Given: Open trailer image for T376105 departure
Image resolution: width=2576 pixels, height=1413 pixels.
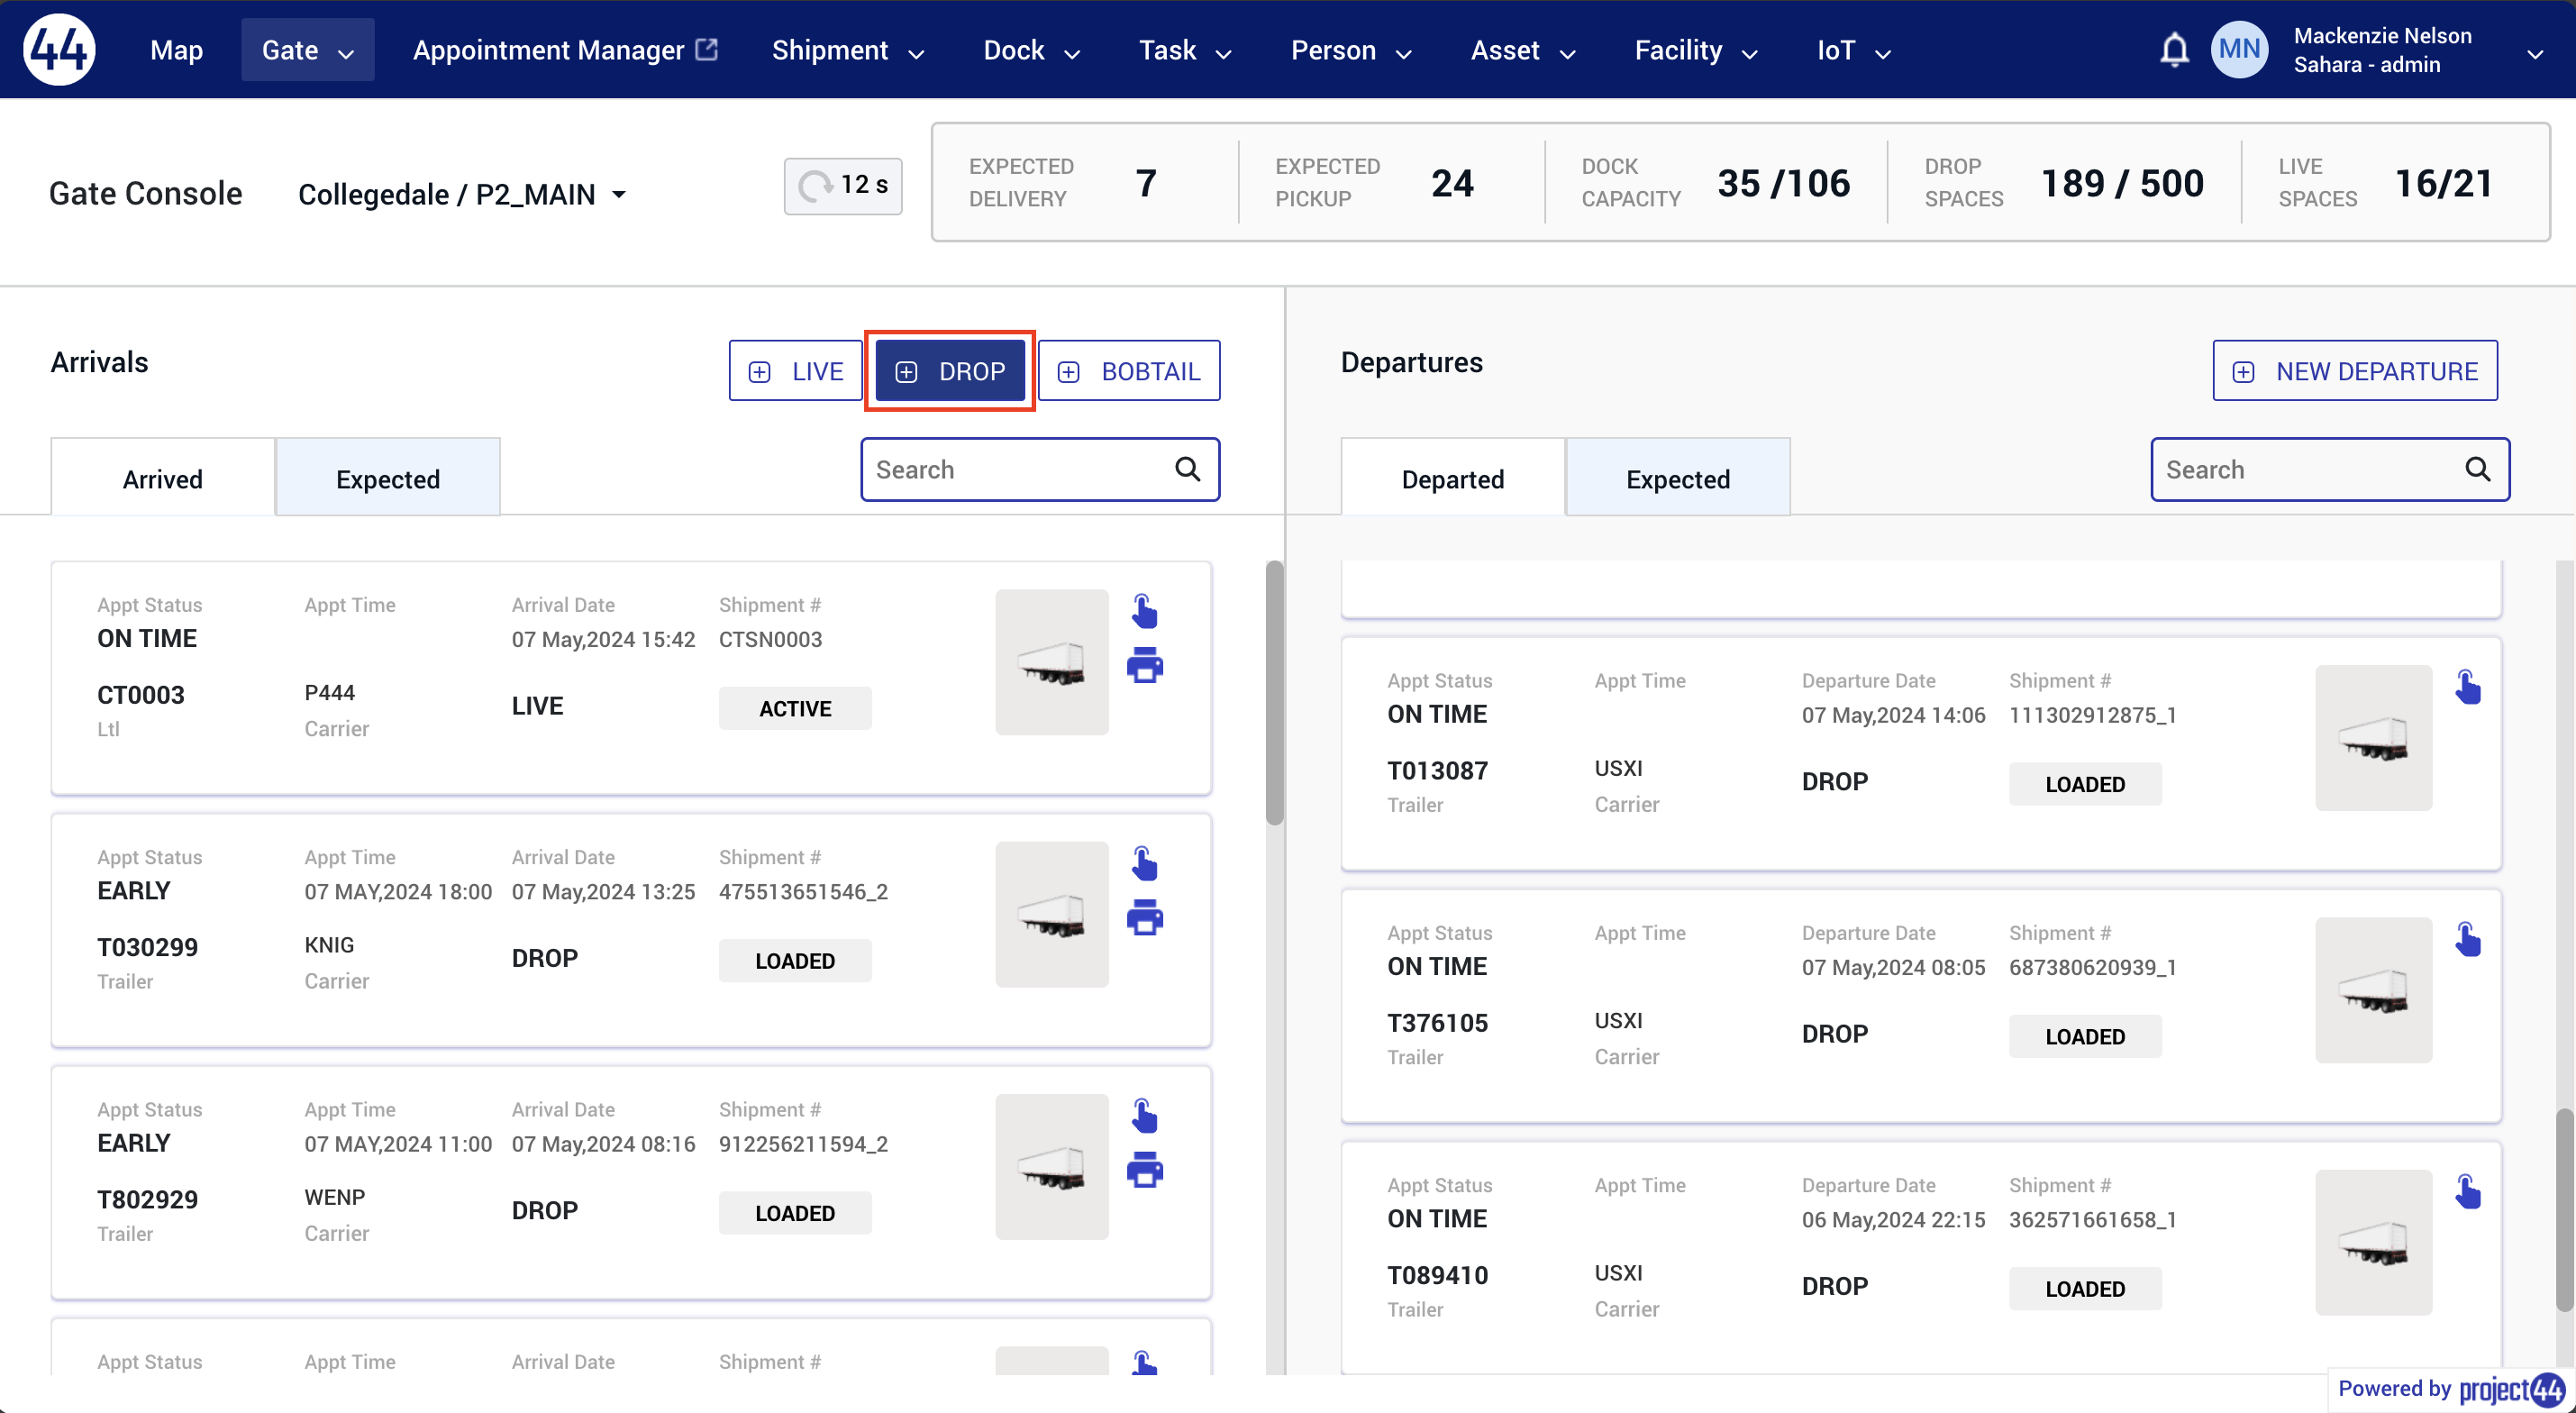Looking at the screenshot, I should click(x=2373, y=990).
